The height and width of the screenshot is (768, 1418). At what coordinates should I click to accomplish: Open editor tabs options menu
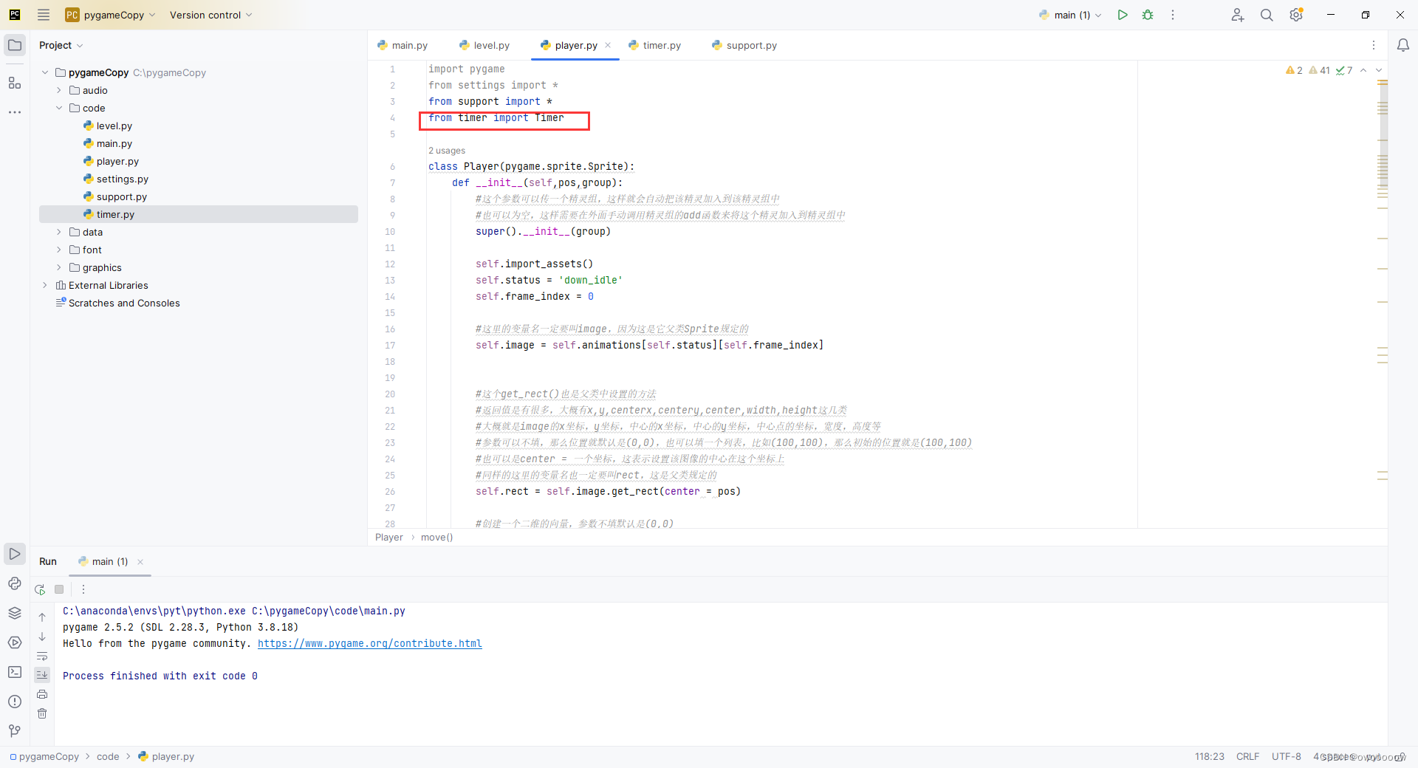pyautogui.click(x=1374, y=45)
